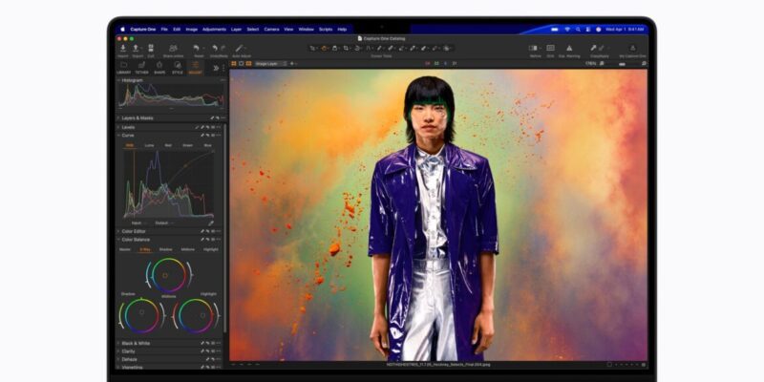Click the Wi-Fi status icon

click(x=567, y=30)
